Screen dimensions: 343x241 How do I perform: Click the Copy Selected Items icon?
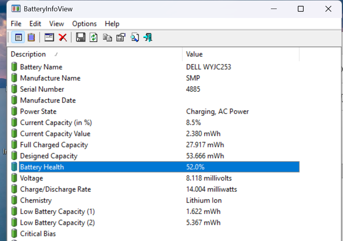108,38
